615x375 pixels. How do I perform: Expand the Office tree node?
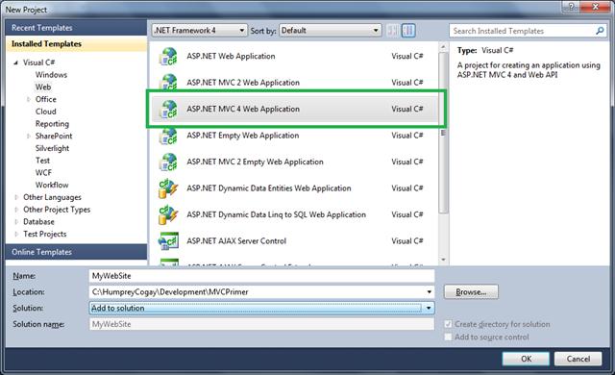pyautogui.click(x=28, y=99)
